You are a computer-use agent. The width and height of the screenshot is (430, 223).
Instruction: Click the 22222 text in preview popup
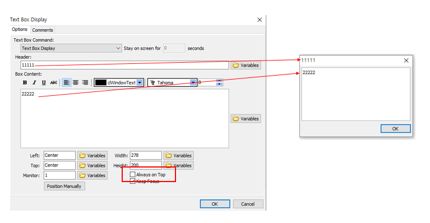309,72
